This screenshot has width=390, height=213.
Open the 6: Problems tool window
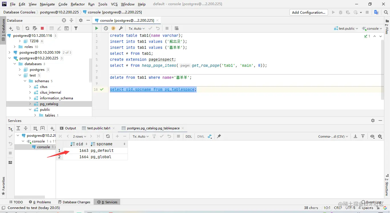click(x=39, y=202)
